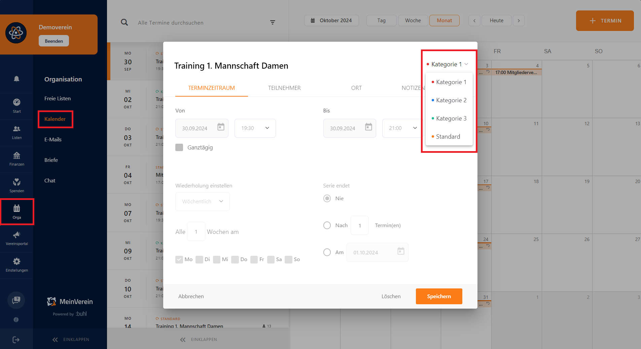
Task: Open the Vereinsportal sidebar section
Action: (16, 238)
